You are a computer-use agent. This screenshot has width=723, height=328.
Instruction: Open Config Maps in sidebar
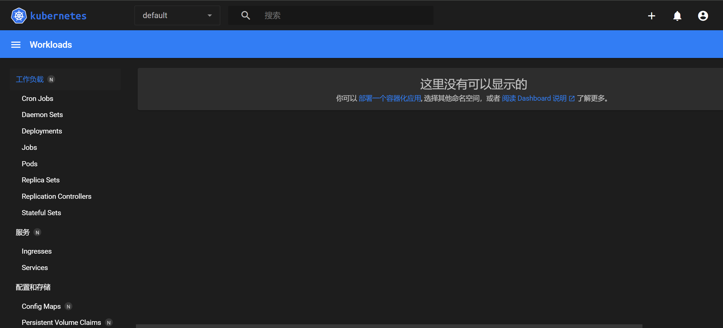tap(41, 306)
